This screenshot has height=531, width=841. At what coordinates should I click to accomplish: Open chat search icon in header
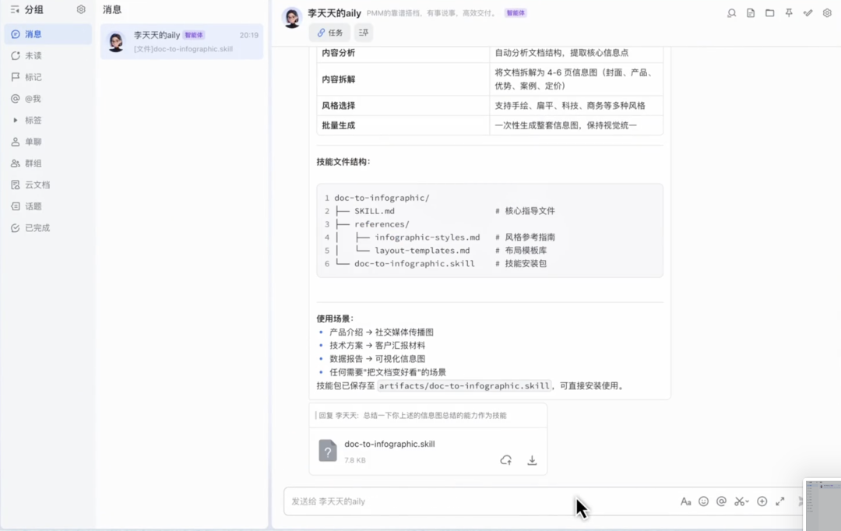pyautogui.click(x=731, y=13)
